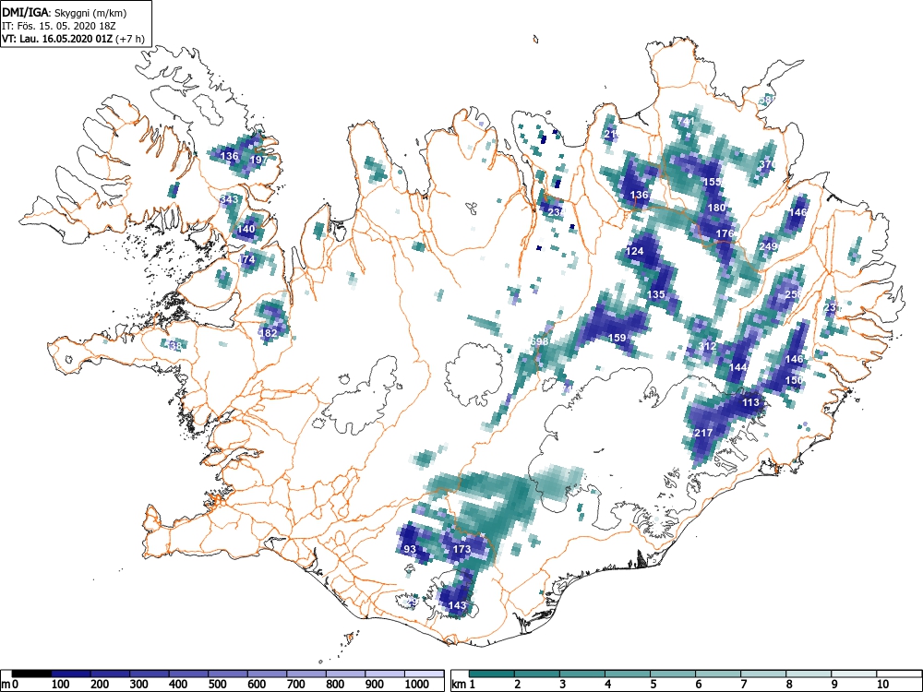Select the visibility value 698
This screenshot has height=692, width=923.
click(x=539, y=342)
